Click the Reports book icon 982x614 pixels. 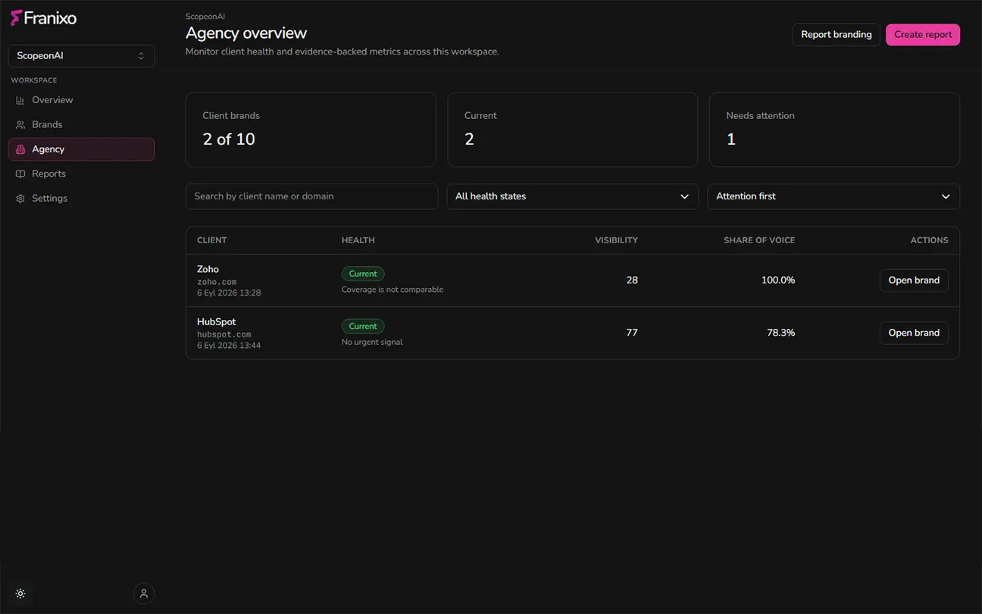20,174
